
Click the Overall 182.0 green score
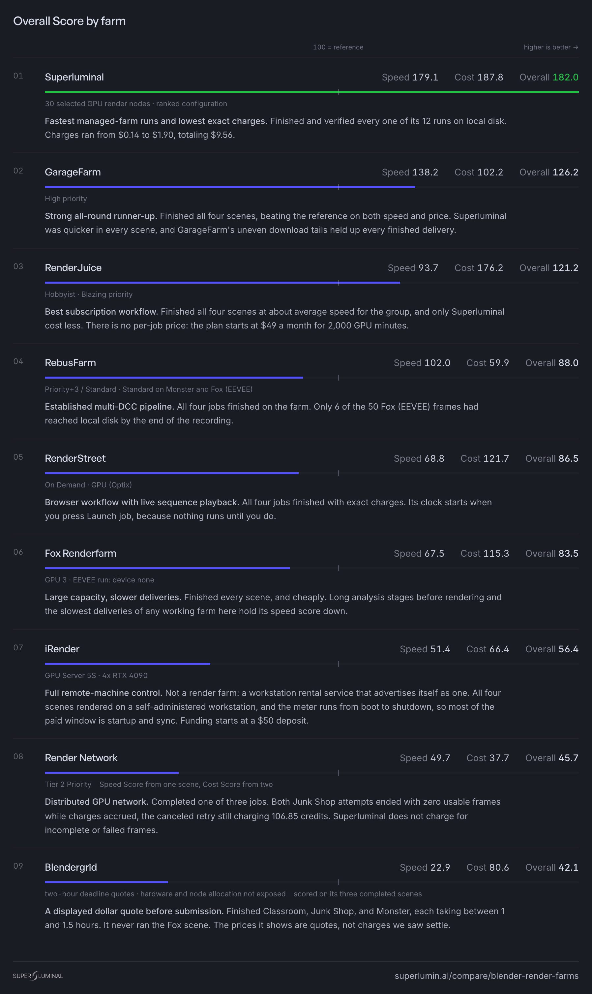tap(548, 77)
